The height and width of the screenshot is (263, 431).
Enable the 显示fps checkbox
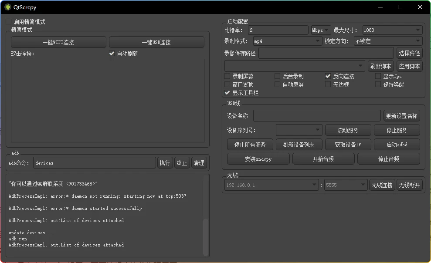point(377,76)
